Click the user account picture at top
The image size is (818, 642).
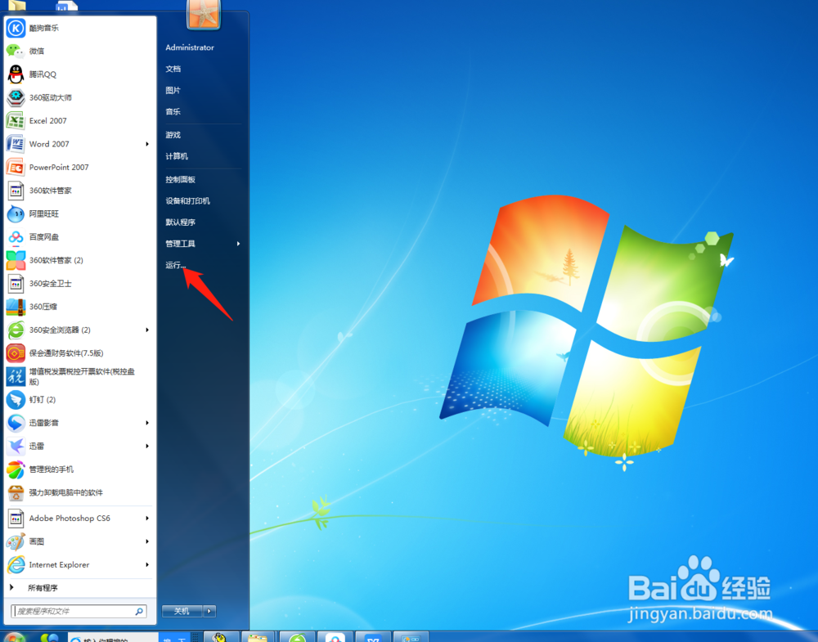tap(204, 13)
